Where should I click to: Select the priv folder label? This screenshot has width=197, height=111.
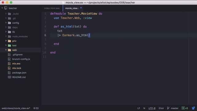pyautogui.click(x=14, y=41)
